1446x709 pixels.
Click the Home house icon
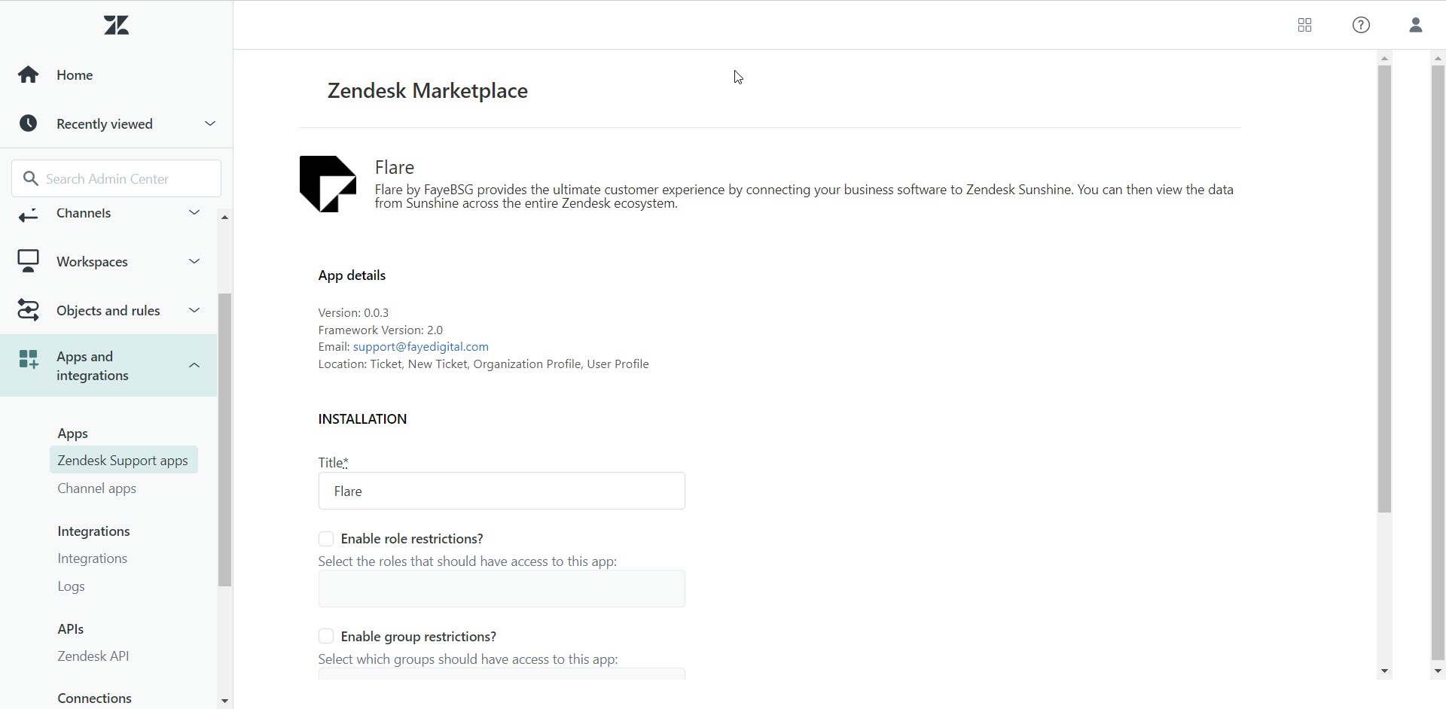29,75
